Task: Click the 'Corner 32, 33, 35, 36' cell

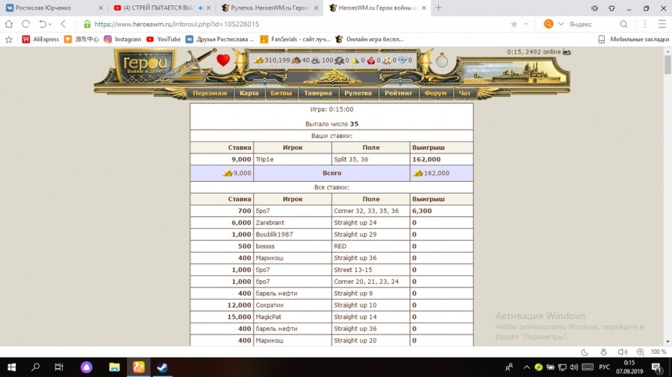Action: point(370,211)
